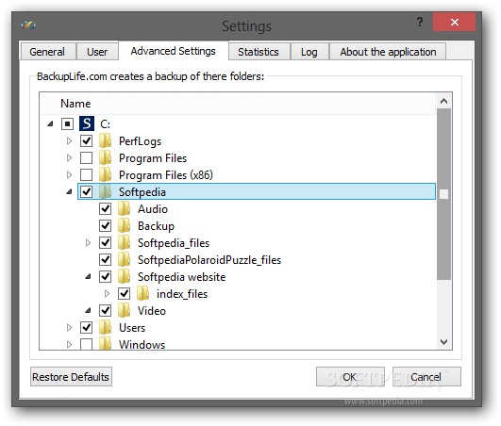
Task: Expand the Program Files folder
Action: [x=69, y=157]
